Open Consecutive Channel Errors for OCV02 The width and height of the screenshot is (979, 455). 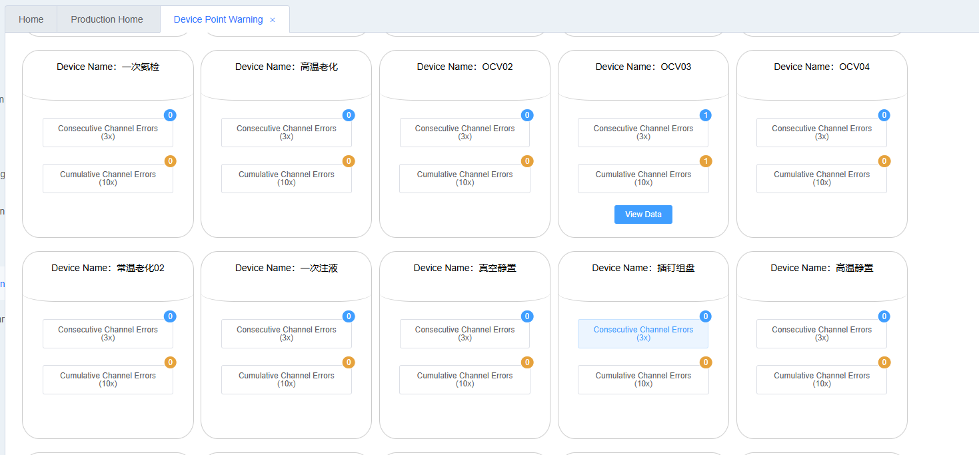tap(465, 133)
